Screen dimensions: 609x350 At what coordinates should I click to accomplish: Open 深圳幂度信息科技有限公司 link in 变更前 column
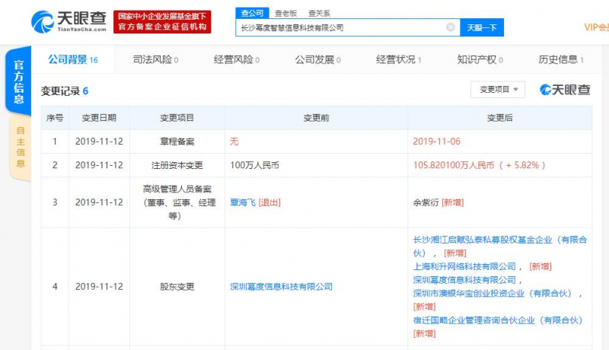pyautogui.click(x=281, y=287)
